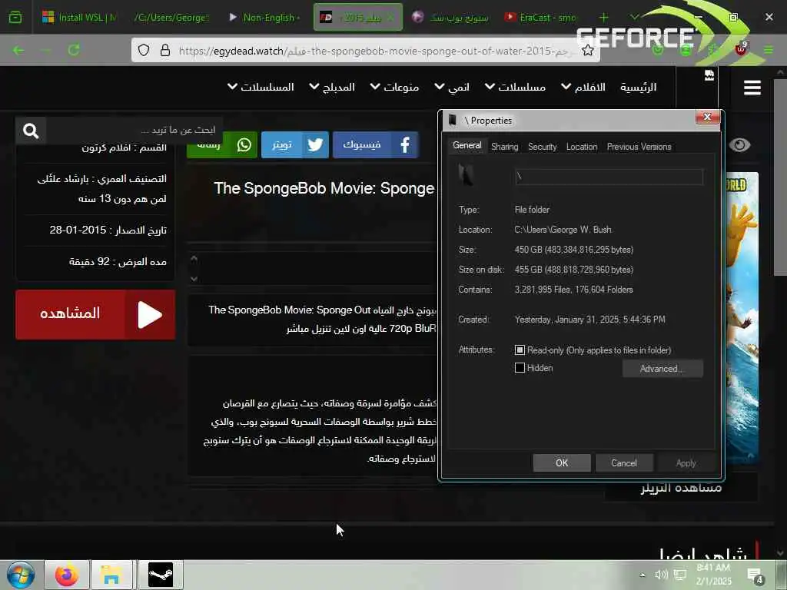787x590 pixels.
Task: Click the site search magnifier icon
Action: pos(31,131)
